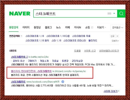
Task: Expand the search box autocomplete arrow
Action: 114,13
